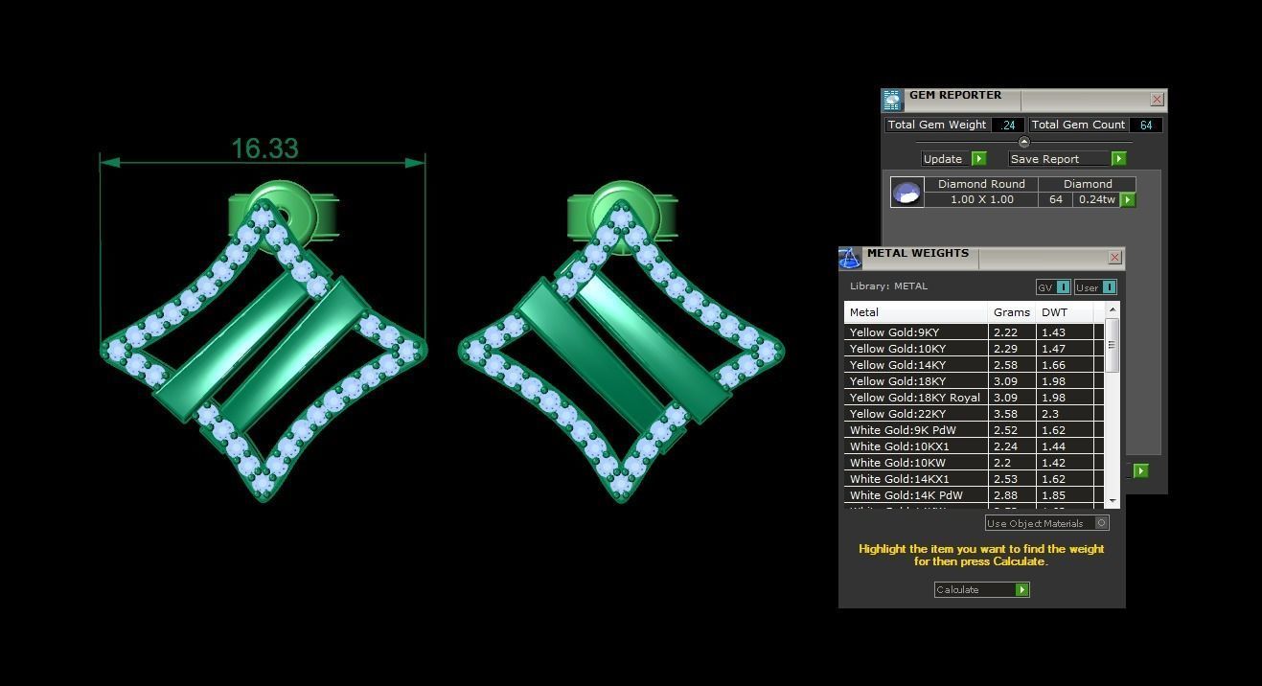Click the 0.24tw weight cell
Screen dimensions: 1262x686
click(1096, 200)
